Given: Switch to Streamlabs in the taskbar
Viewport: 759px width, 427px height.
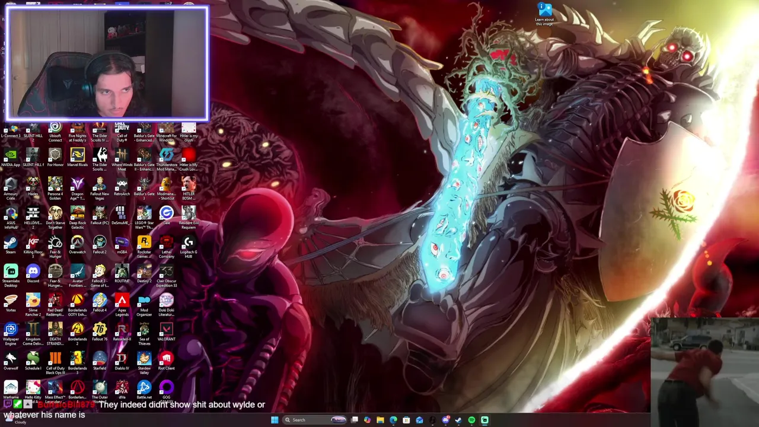Looking at the screenshot, I should coord(484,420).
